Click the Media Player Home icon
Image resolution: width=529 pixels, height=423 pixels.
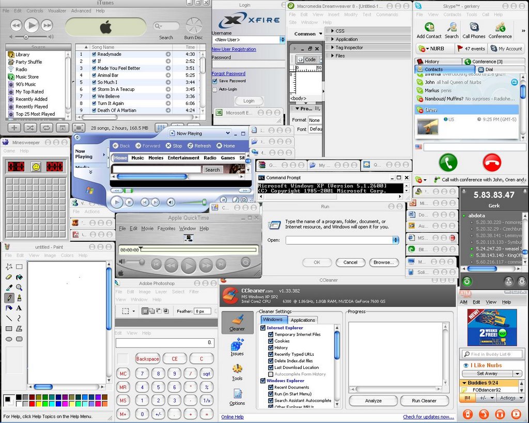[x=219, y=146]
